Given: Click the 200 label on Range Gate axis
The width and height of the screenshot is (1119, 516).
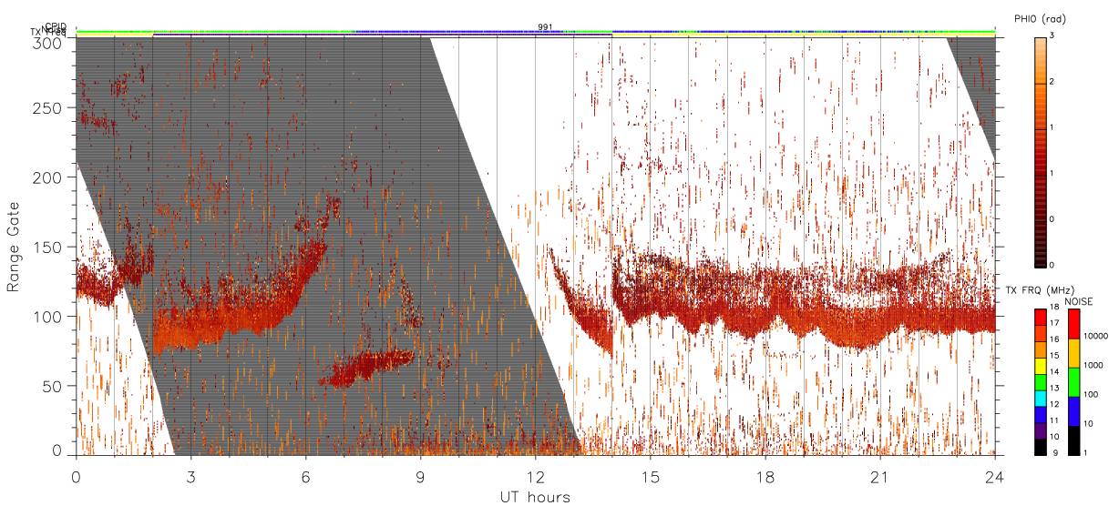Looking at the screenshot, I should coord(49,177).
